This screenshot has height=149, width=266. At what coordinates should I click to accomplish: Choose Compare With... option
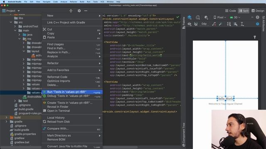point(72,129)
